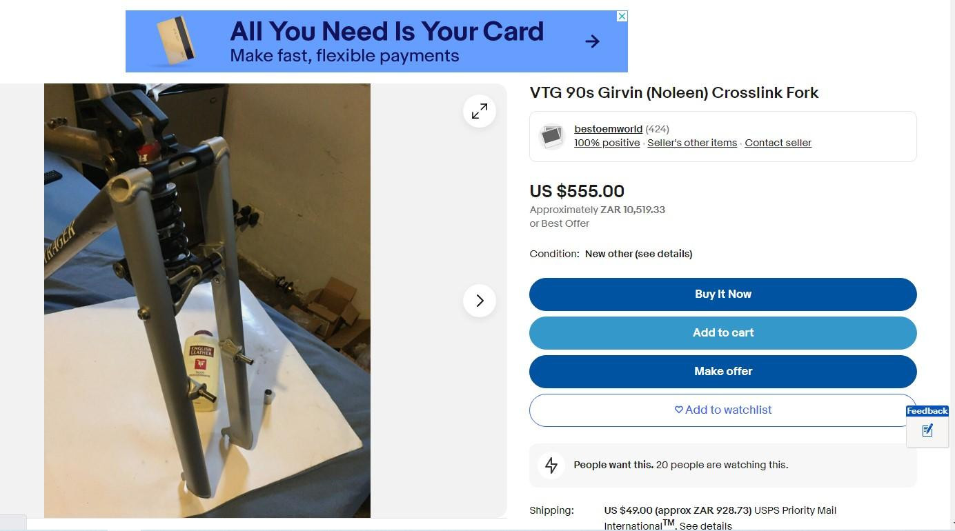View the seller's 100% positive feedback
955x531 pixels.
coord(607,143)
